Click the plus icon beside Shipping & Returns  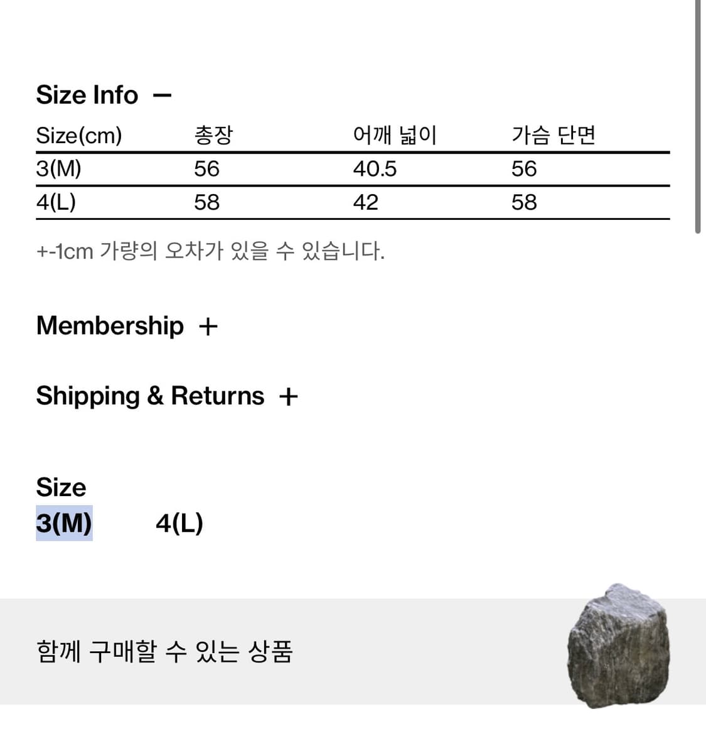tap(288, 397)
